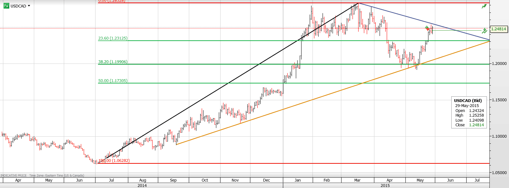Click the 50.00 (1.17305) Fibonacci level label
This screenshot has height=188, width=509.
(x=113, y=81)
